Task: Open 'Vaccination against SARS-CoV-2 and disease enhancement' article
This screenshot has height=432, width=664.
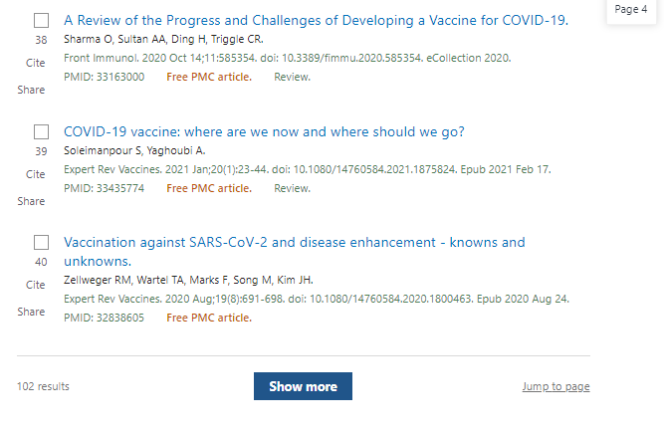Action: pyautogui.click(x=295, y=252)
